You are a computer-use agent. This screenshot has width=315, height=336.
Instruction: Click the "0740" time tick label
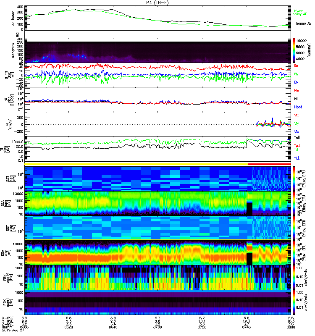(247, 327)
